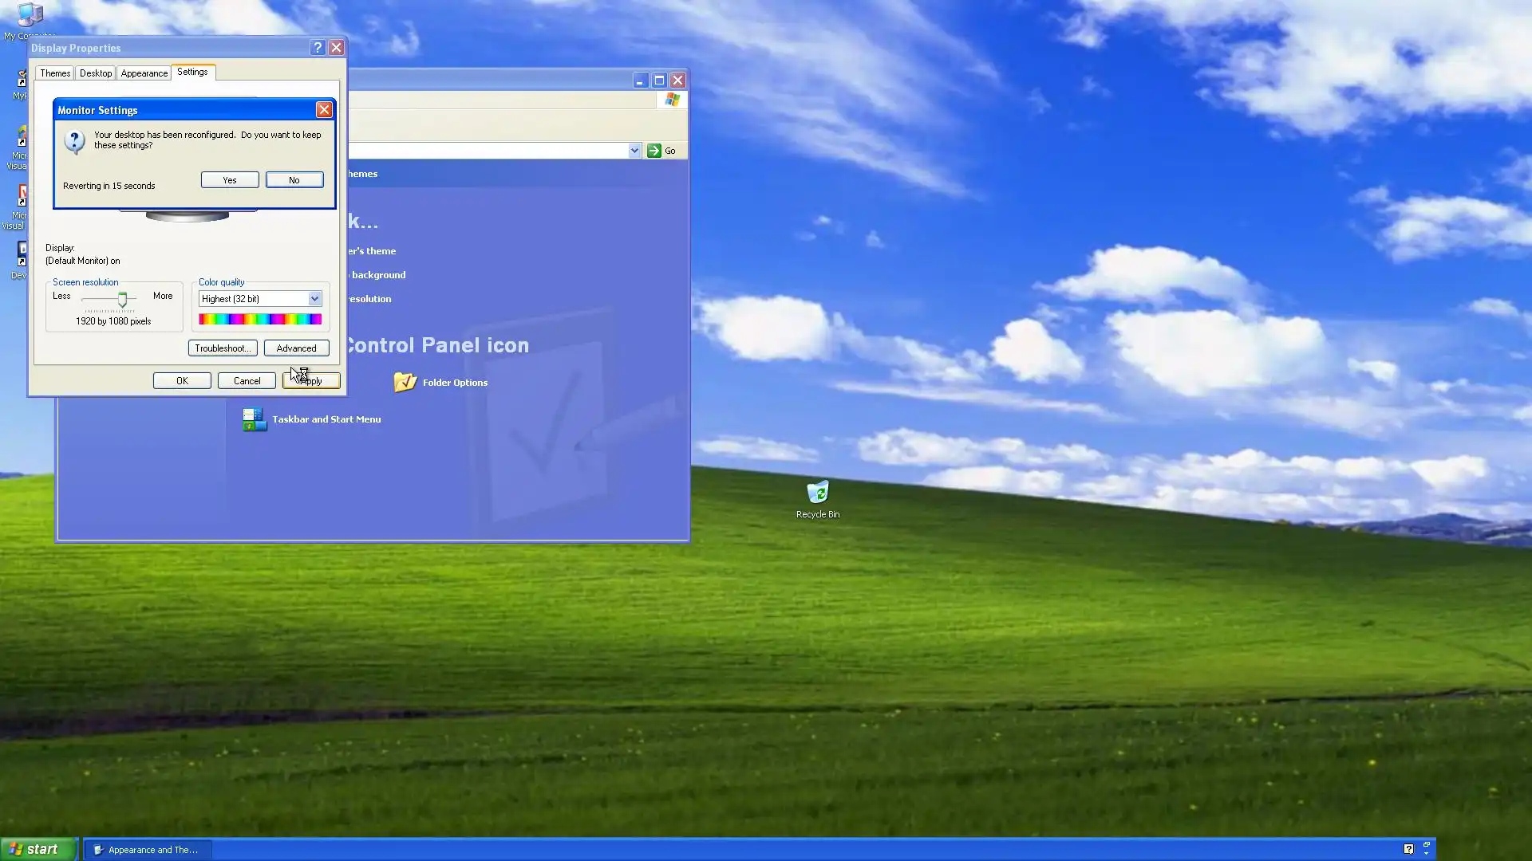
Task: Click the My Computer desktop icon
Action: 29,16
